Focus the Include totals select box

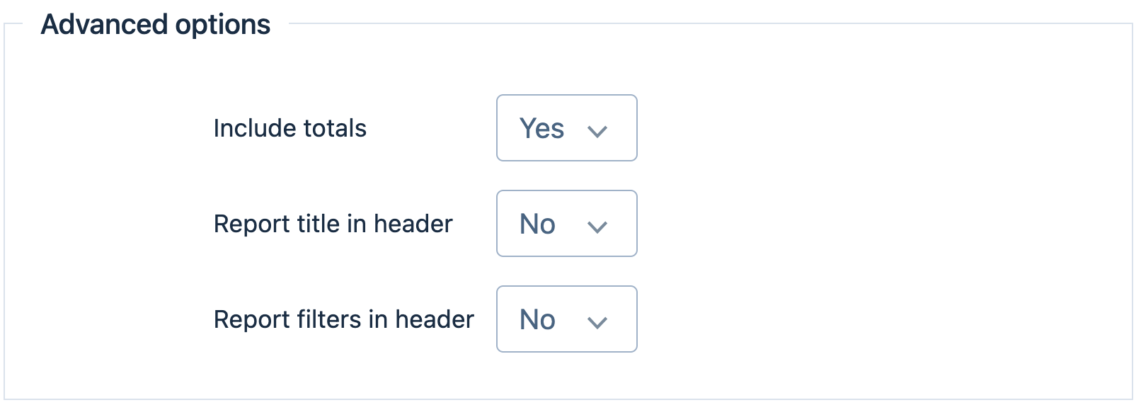[566, 128]
